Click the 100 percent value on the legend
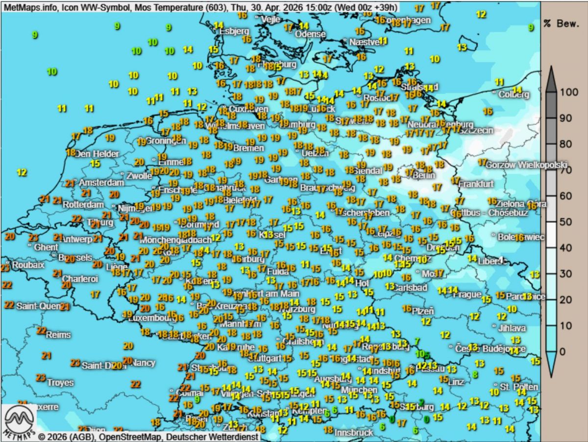Image resolution: width=588 pixels, height=442 pixels. click(x=571, y=92)
